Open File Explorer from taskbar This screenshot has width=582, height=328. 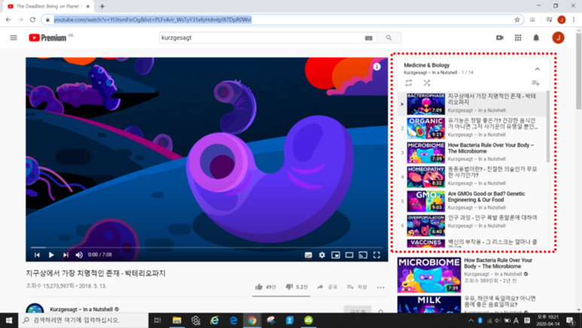177,320
